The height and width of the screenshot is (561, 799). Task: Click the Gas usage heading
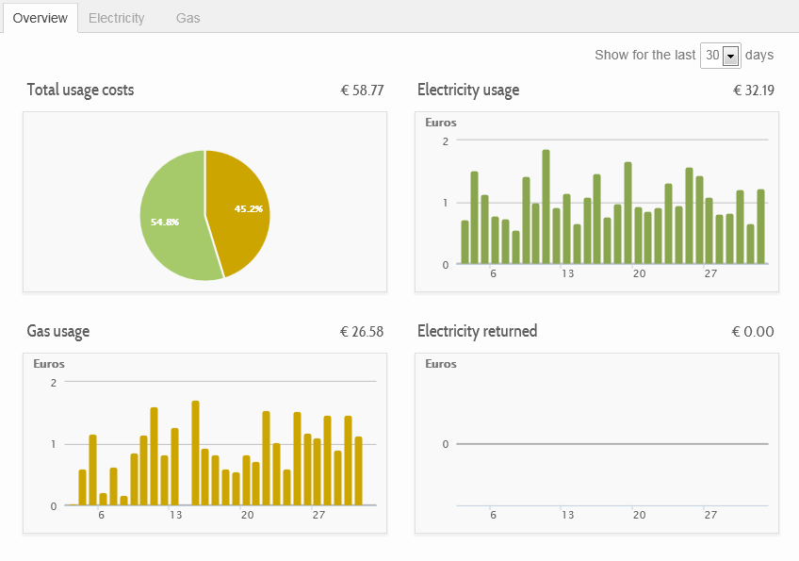point(58,331)
